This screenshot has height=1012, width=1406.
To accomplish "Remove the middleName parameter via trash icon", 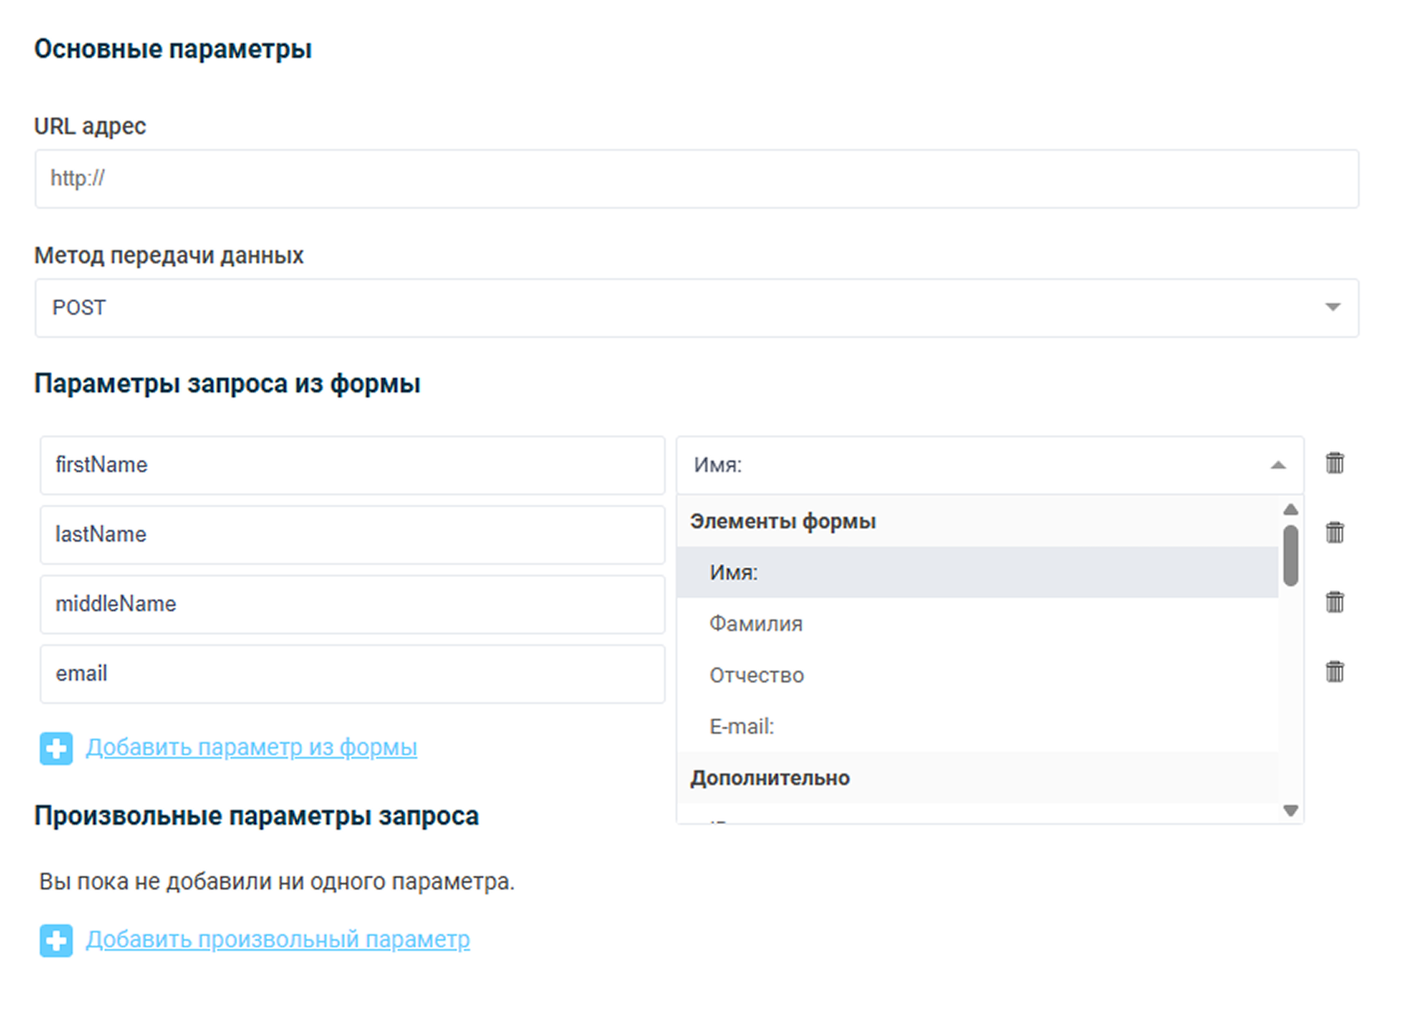I will (1334, 602).
